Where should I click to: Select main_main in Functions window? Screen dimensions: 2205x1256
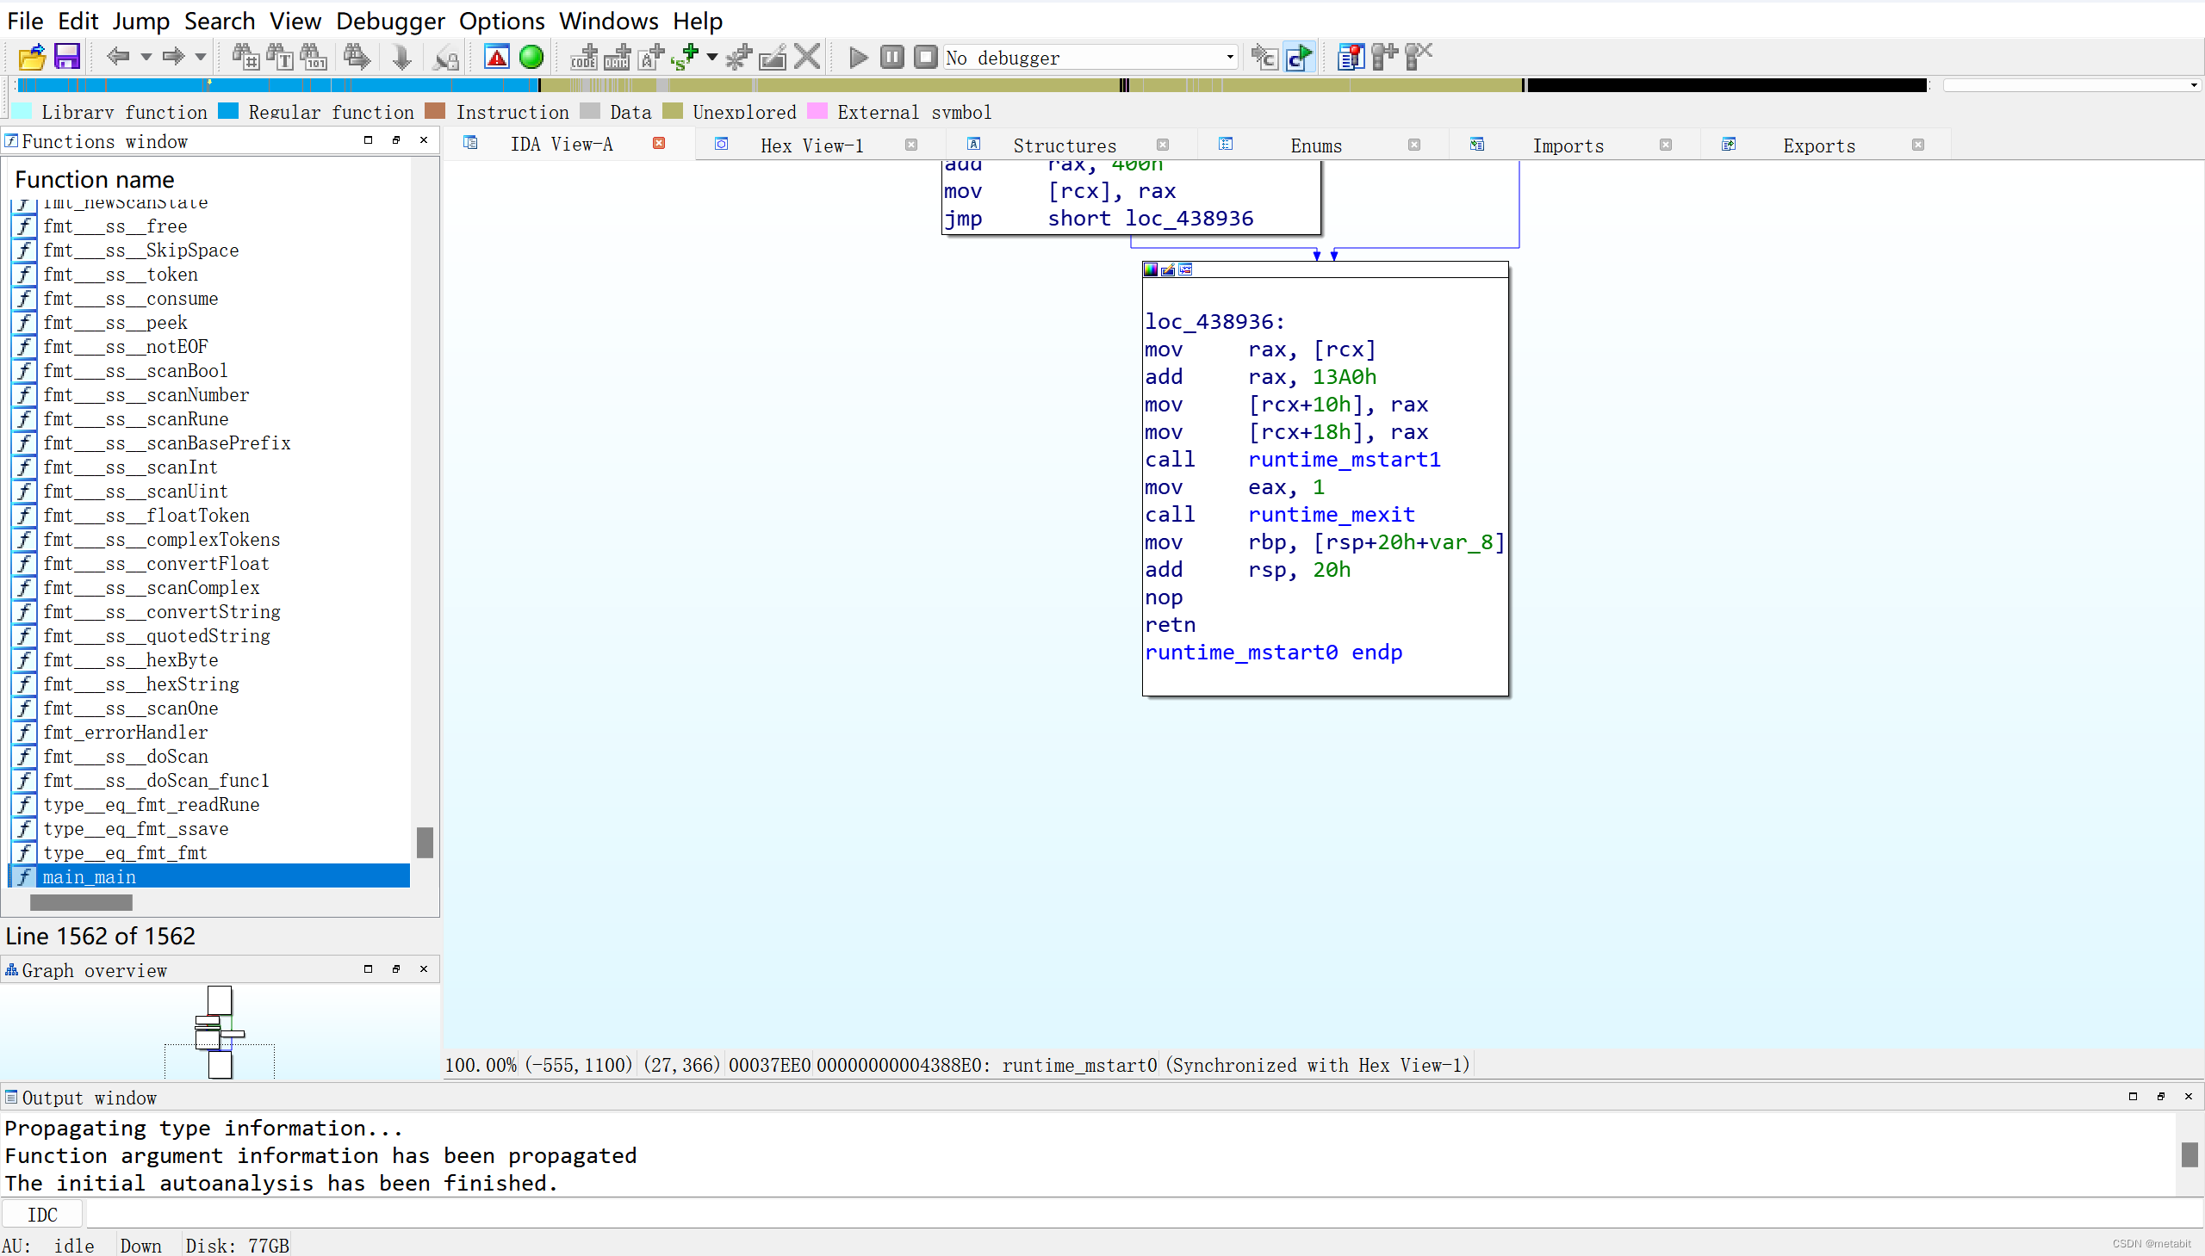[x=208, y=876]
